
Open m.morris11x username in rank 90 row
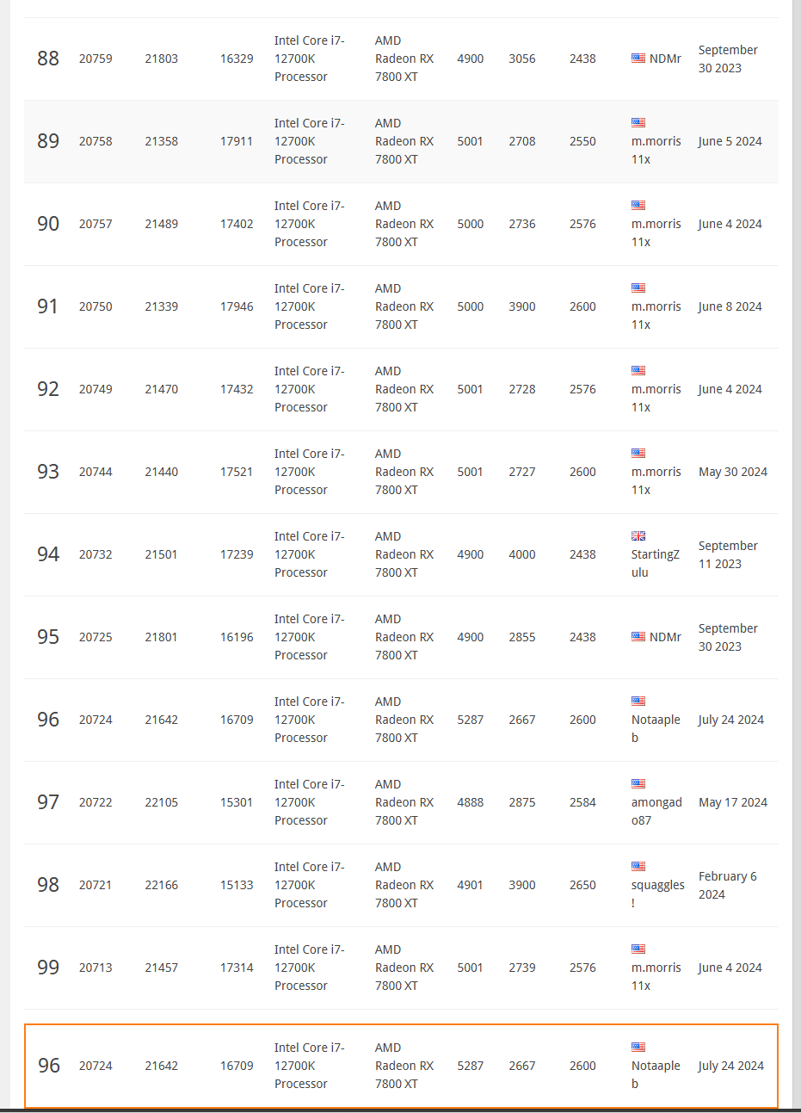coord(656,232)
